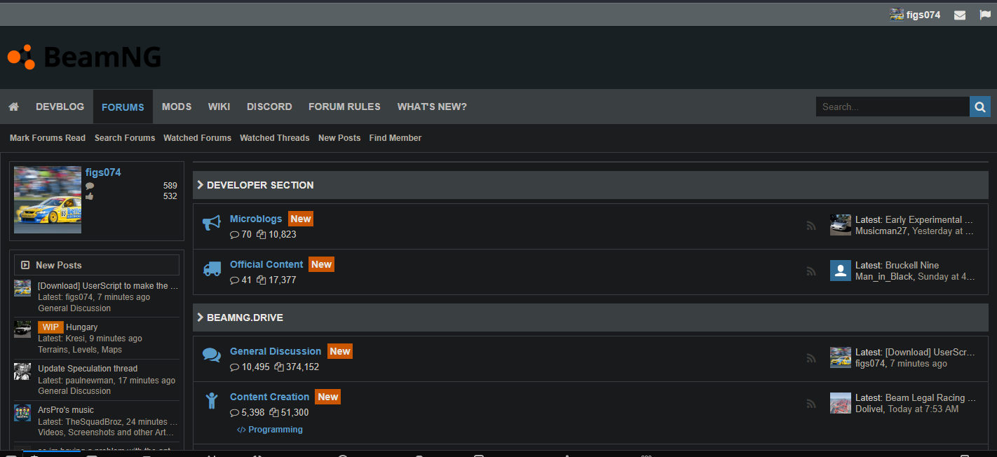The image size is (997, 457).
Task: Open the General Discussion forum link
Action: 276,351
